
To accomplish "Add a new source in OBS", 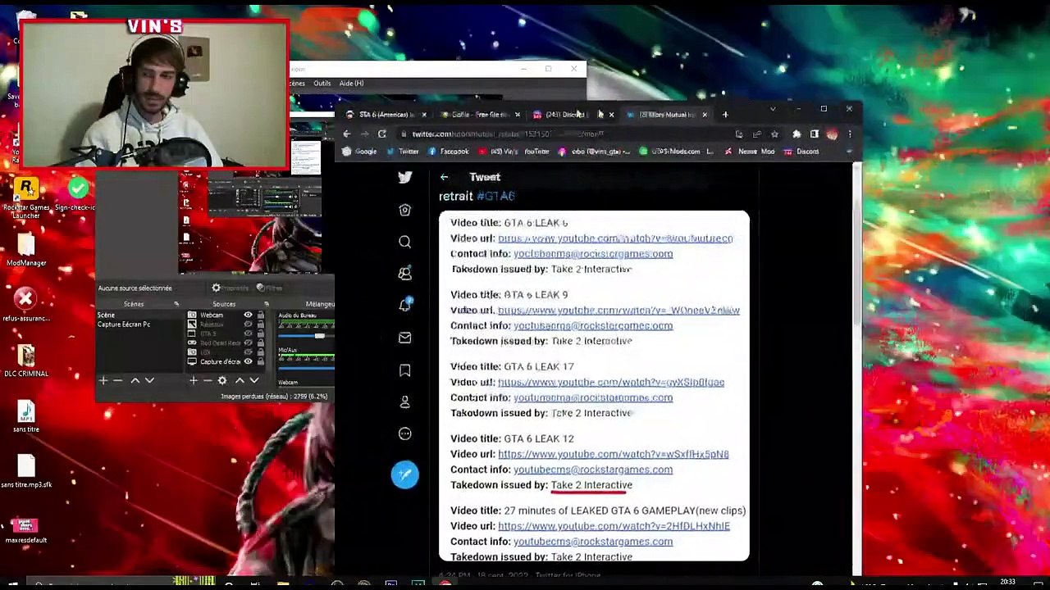I will coord(194,380).
